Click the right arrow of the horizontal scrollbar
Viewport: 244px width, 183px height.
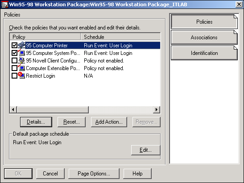tap(157, 110)
